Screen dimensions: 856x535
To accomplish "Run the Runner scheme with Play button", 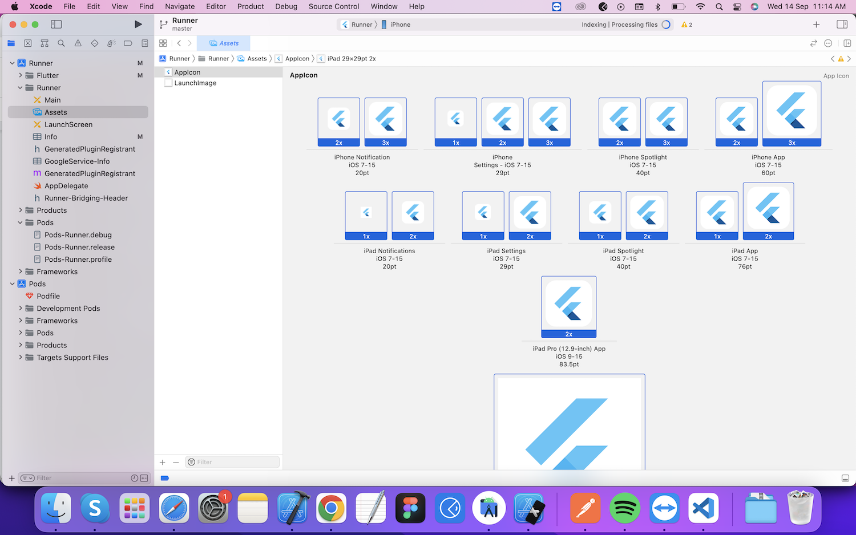I will coord(138,25).
